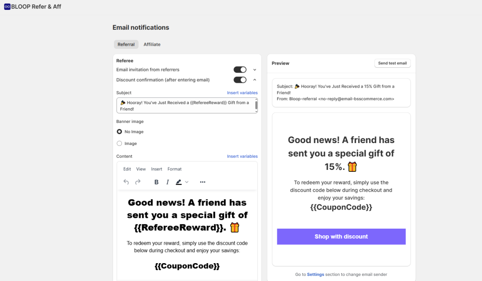Viewport: 482px width, 281px height.
Task: Open the Insert menu in the editor
Action: click(156, 169)
